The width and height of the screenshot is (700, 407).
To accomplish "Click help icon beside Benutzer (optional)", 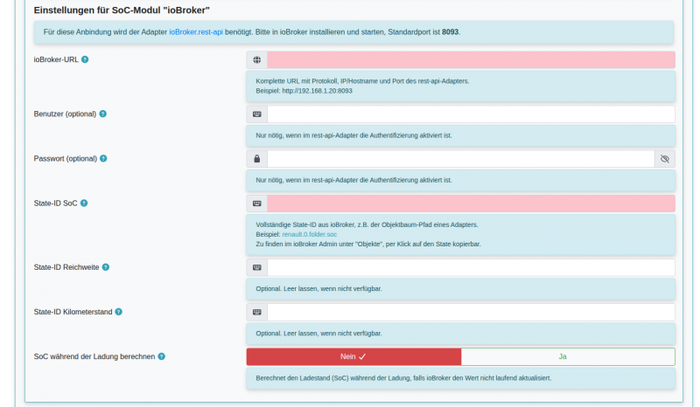I will (102, 114).
